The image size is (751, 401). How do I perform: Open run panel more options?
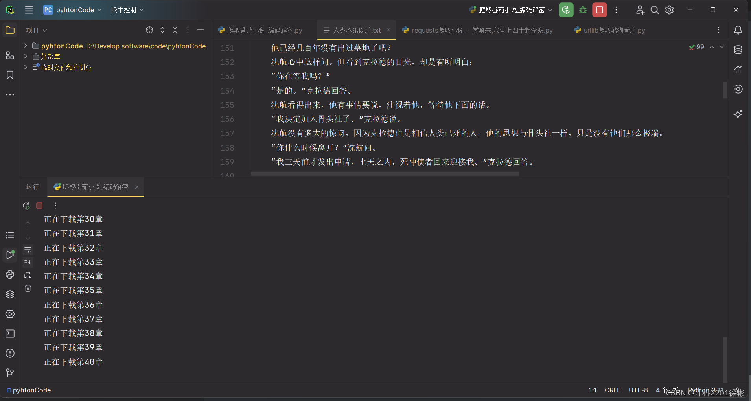(x=55, y=206)
